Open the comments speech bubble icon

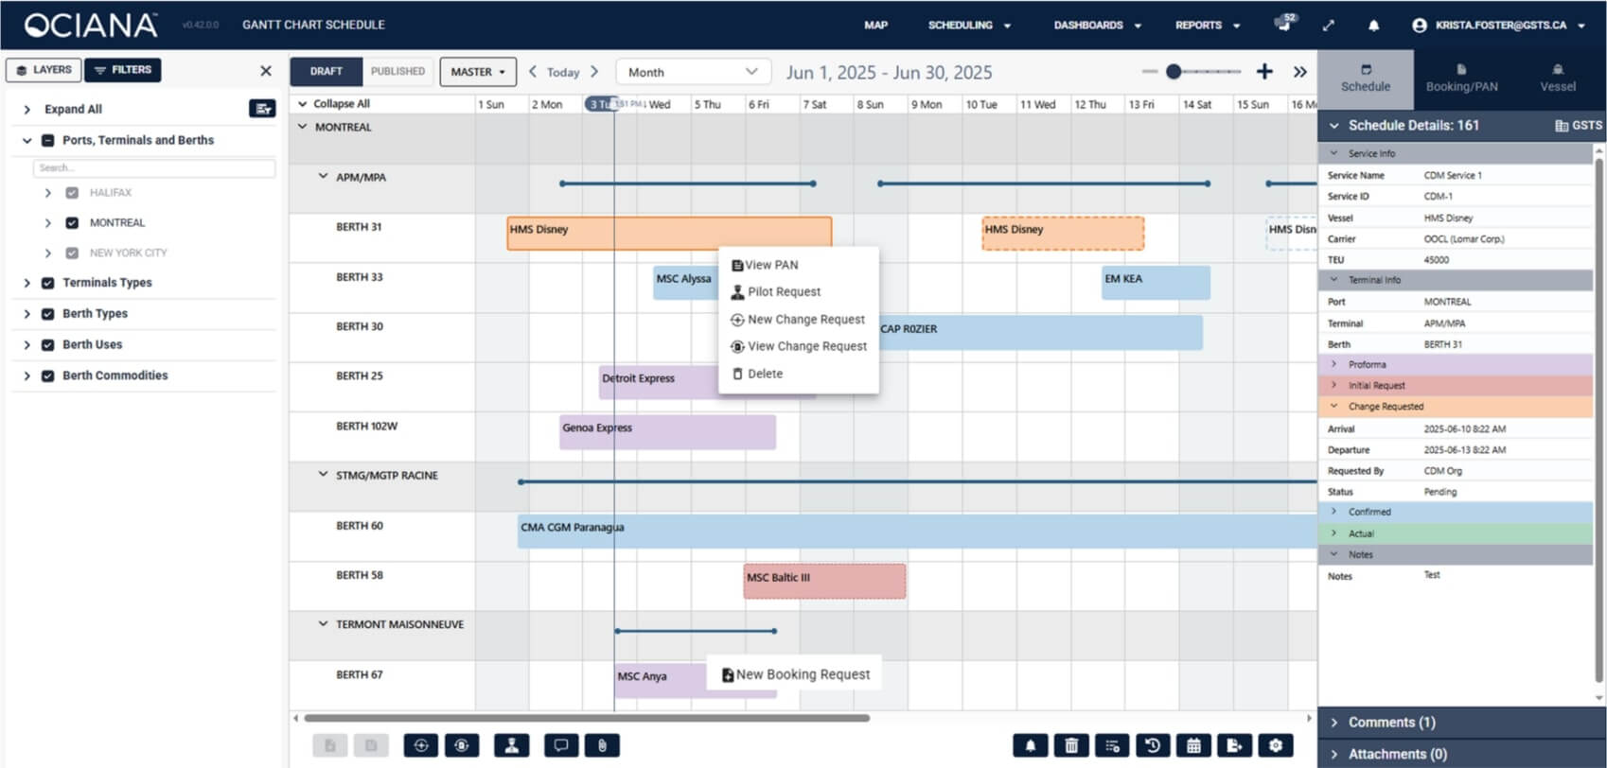pyautogui.click(x=560, y=745)
